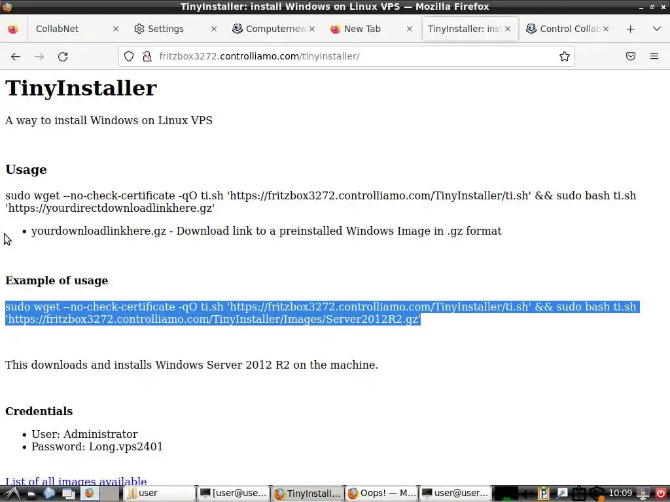Open a new tab with plus button
The height and width of the screenshot is (502, 670).
pos(630,29)
